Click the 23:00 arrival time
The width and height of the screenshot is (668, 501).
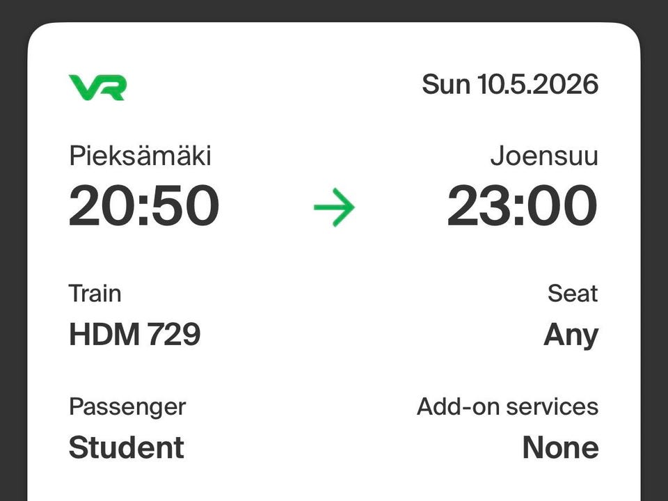pyautogui.click(x=522, y=206)
